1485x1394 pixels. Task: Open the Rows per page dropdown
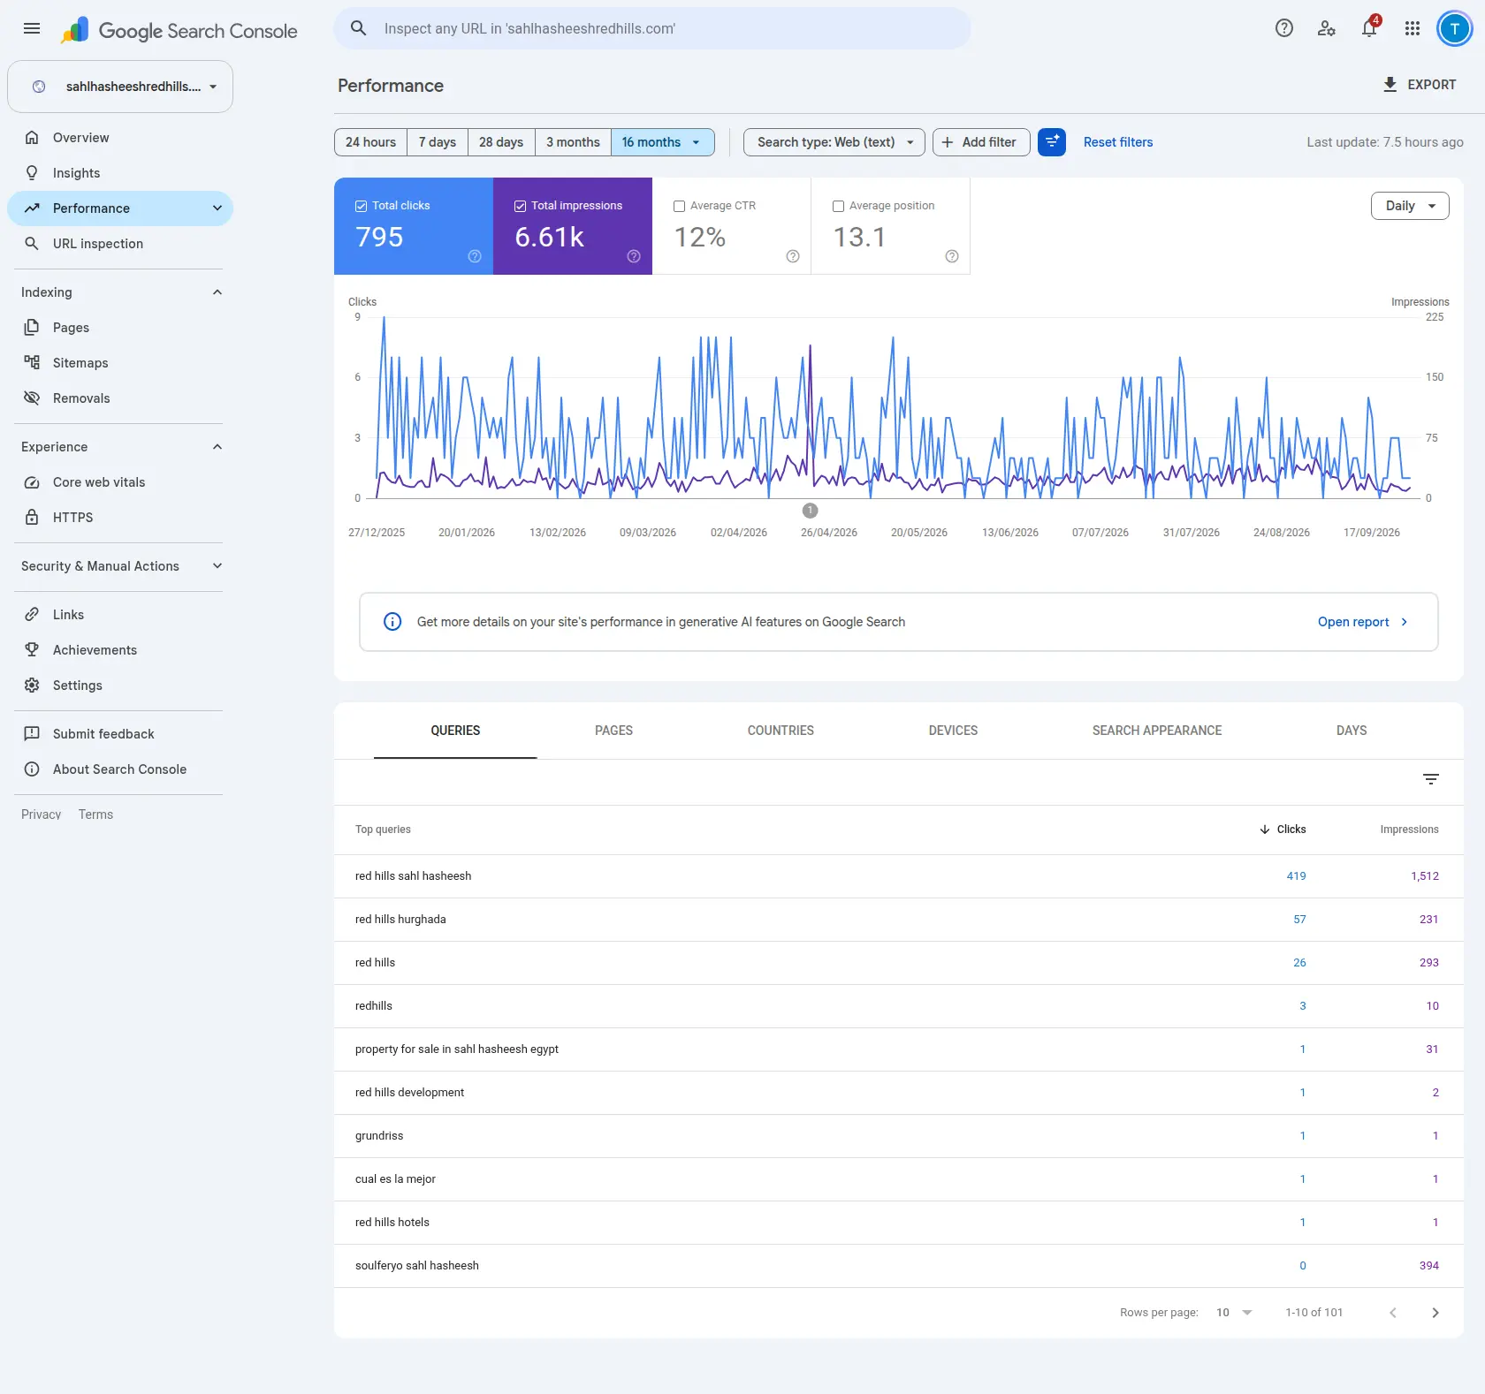tap(1234, 1313)
